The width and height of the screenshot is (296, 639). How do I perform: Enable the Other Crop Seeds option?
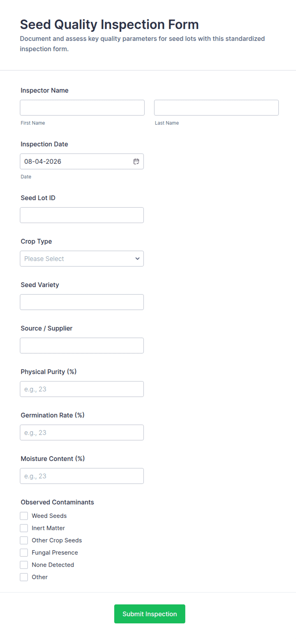pos(24,541)
